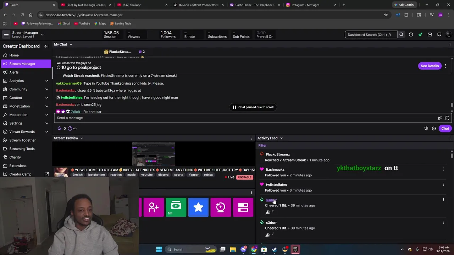Open the whispers chat bubble icon
Image resolution: width=454 pixels, height=255 pixels.
[439, 35]
